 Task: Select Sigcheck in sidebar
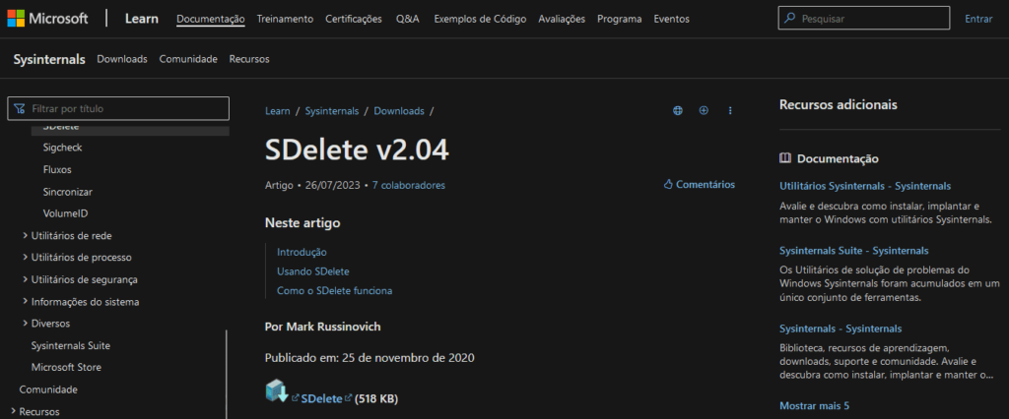[x=62, y=148]
